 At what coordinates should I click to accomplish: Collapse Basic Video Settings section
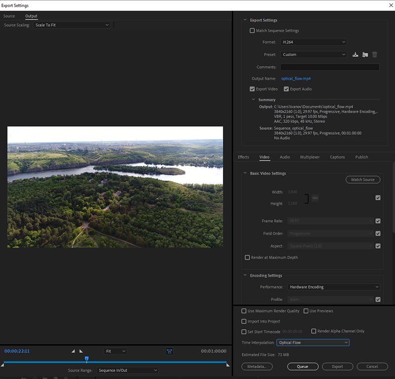[x=245, y=173]
